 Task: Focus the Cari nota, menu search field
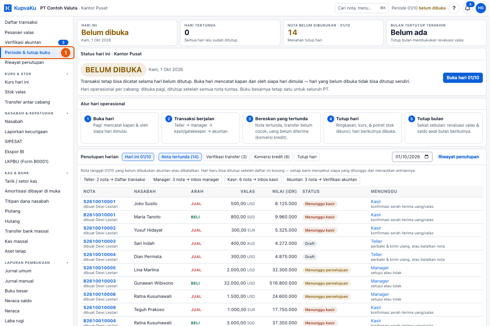pos(362,8)
